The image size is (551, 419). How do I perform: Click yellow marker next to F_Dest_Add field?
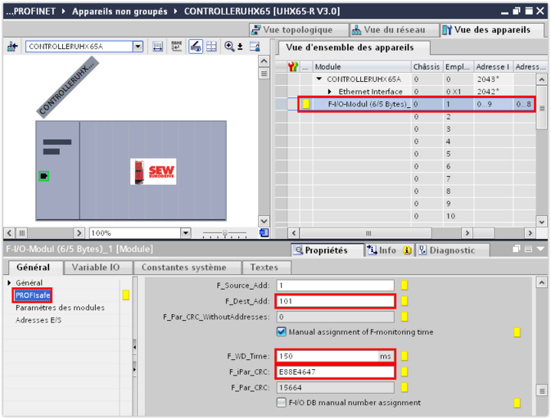tap(404, 301)
